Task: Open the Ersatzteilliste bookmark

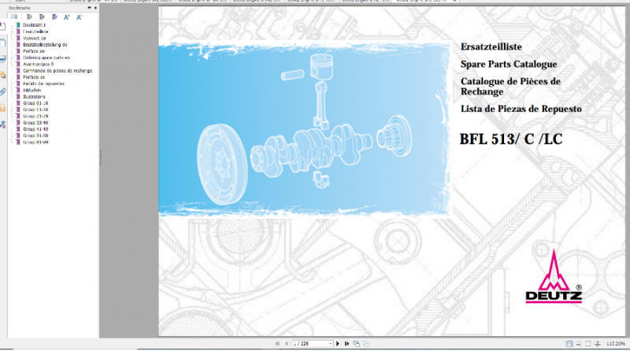Action: tap(35, 31)
